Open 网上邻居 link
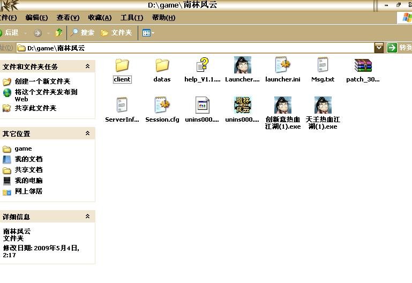Viewport: 412px width, 283px height. [28, 191]
